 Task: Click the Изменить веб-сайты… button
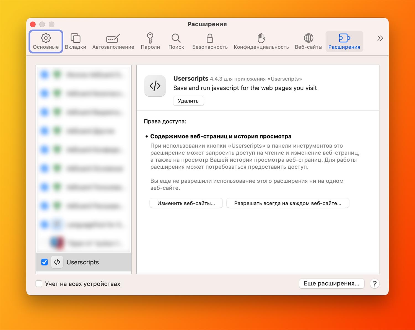point(186,203)
